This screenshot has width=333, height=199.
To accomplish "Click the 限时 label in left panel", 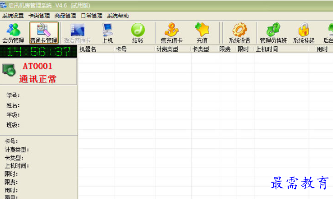I will click(x=11, y=174).
